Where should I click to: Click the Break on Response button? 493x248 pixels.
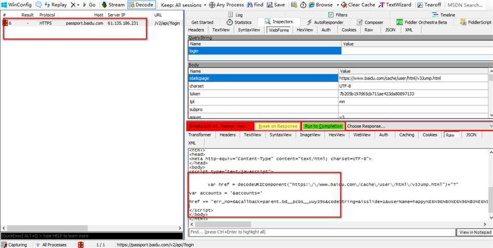click(x=278, y=126)
